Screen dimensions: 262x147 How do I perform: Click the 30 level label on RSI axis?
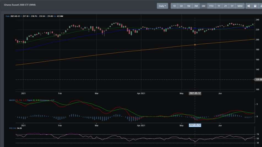[x=258, y=143]
